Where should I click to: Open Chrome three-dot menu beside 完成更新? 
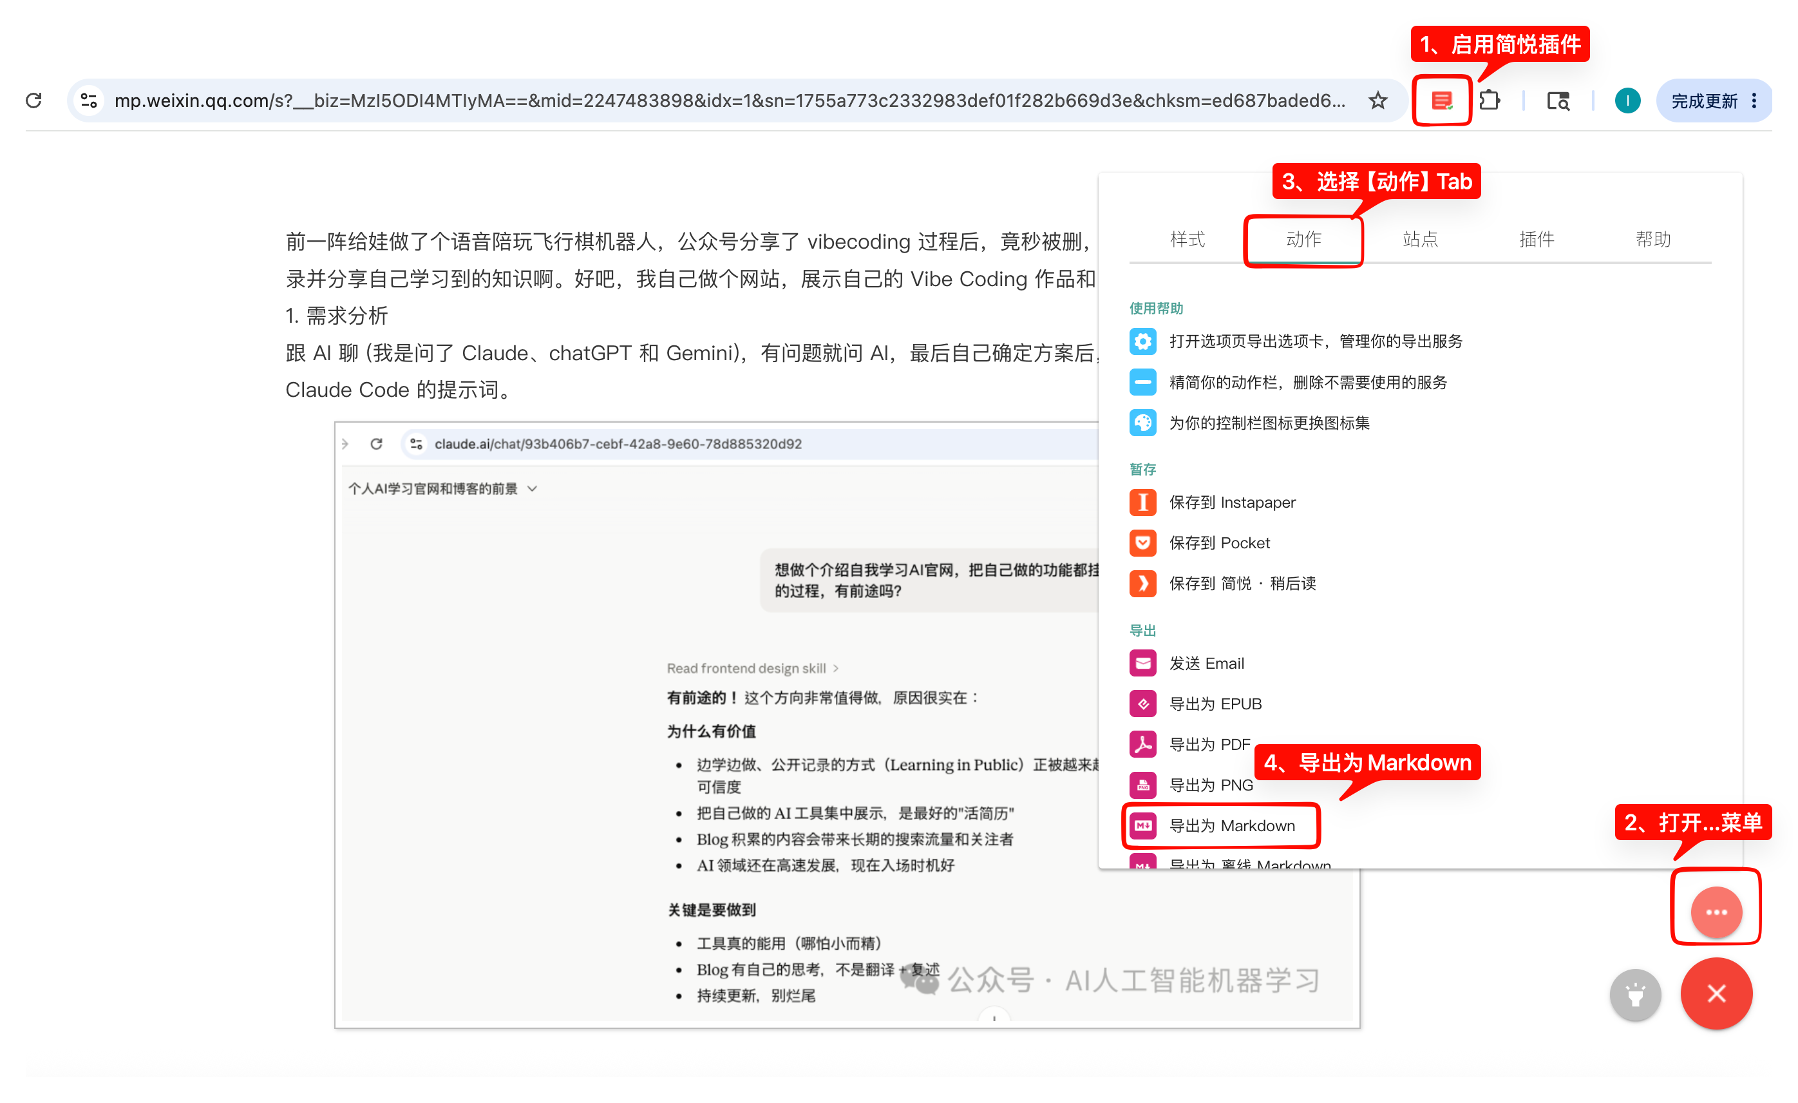pos(1755,100)
